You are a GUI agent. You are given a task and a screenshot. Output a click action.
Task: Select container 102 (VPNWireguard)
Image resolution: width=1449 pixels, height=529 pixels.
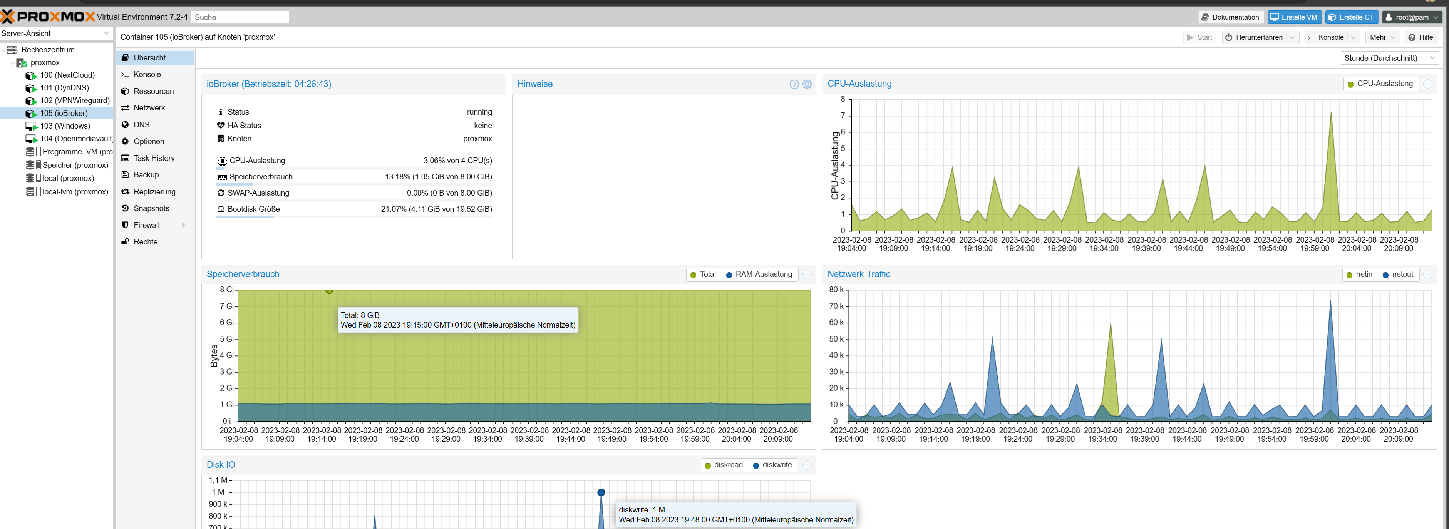[75, 100]
